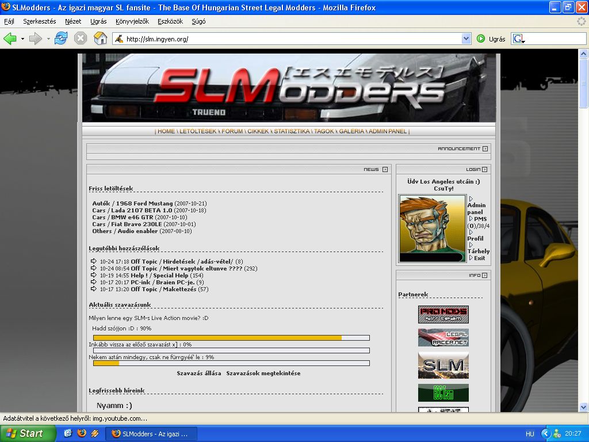Image resolution: width=589 pixels, height=442 pixels.
Task: Open the LETOLTESEK page link
Action: (198, 131)
